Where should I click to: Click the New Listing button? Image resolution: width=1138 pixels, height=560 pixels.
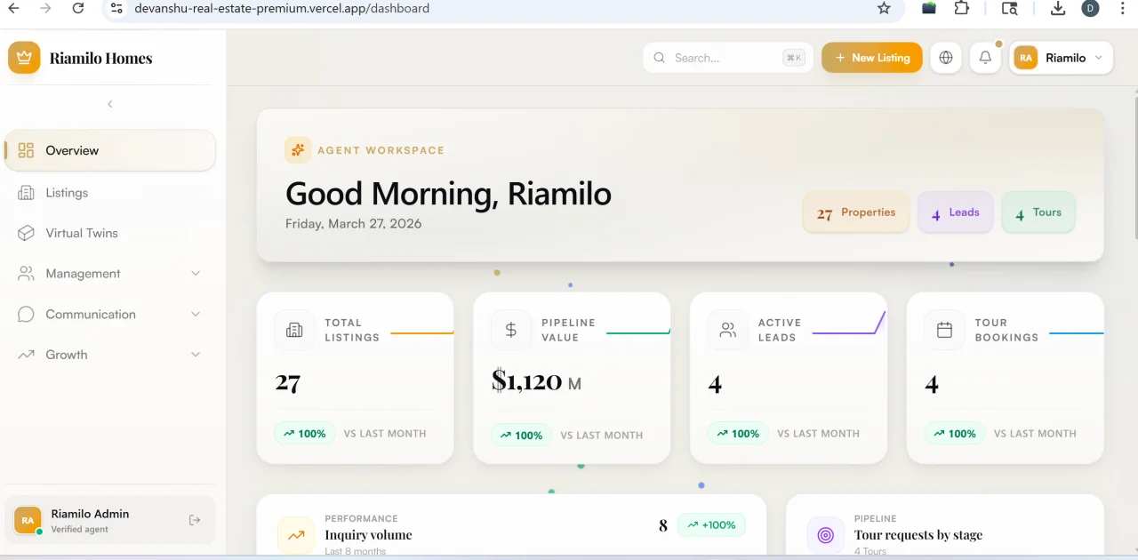pyautogui.click(x=872, y=58)
